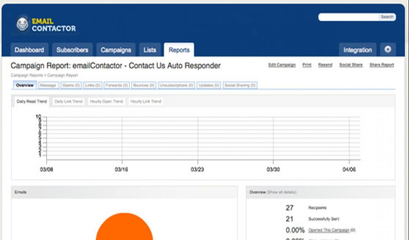
Task: Select the Overview report sub-tab
Action: click(25, 85)
